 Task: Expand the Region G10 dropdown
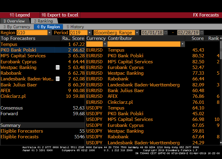pyautogui.click(x=49, y=33)
